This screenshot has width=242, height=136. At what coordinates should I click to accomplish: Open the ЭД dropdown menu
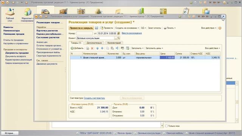tap(143, 28)
